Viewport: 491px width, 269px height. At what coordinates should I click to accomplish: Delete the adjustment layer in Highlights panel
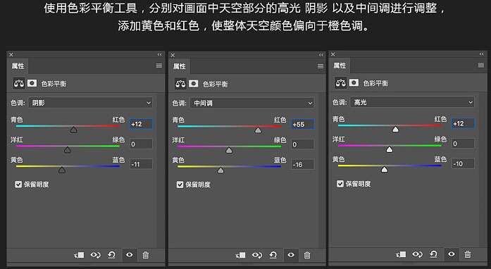point(468,255)
